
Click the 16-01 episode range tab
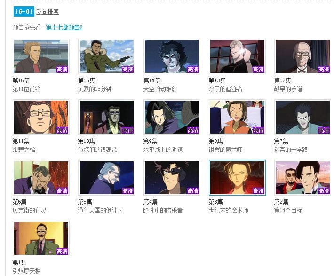click(24, 11)
